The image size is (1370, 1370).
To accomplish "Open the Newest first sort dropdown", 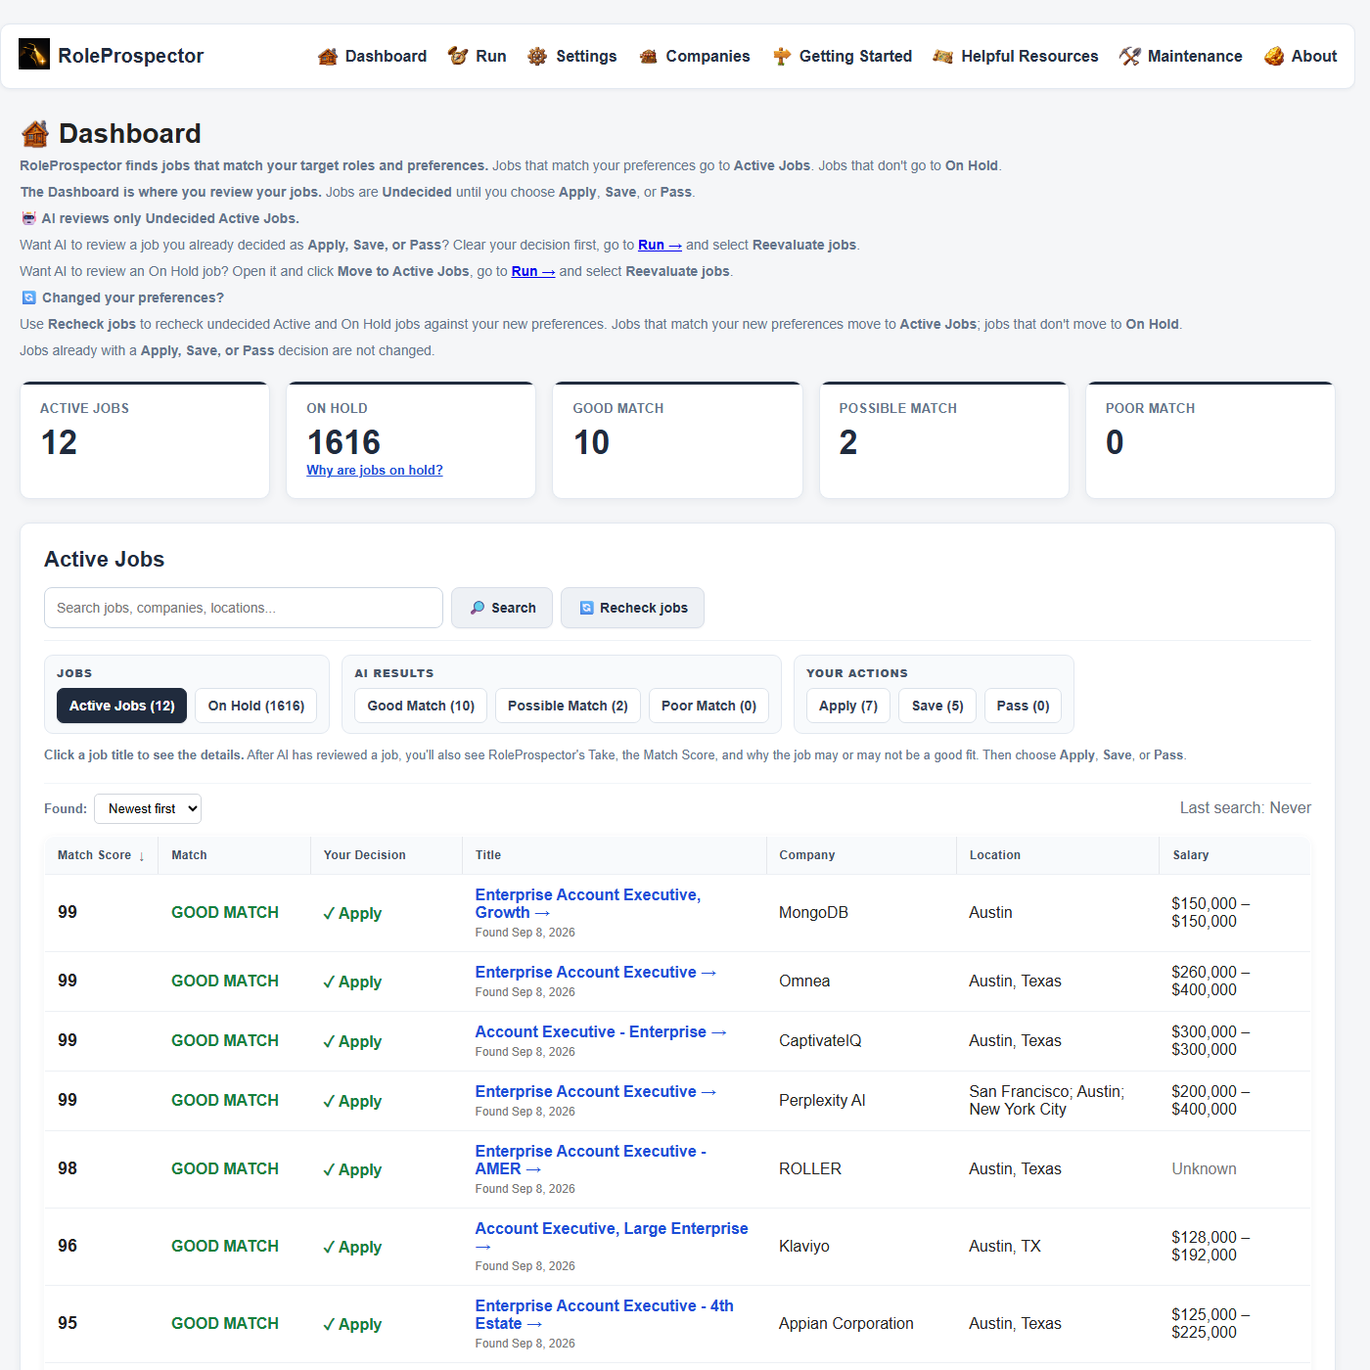I will 148,808.
